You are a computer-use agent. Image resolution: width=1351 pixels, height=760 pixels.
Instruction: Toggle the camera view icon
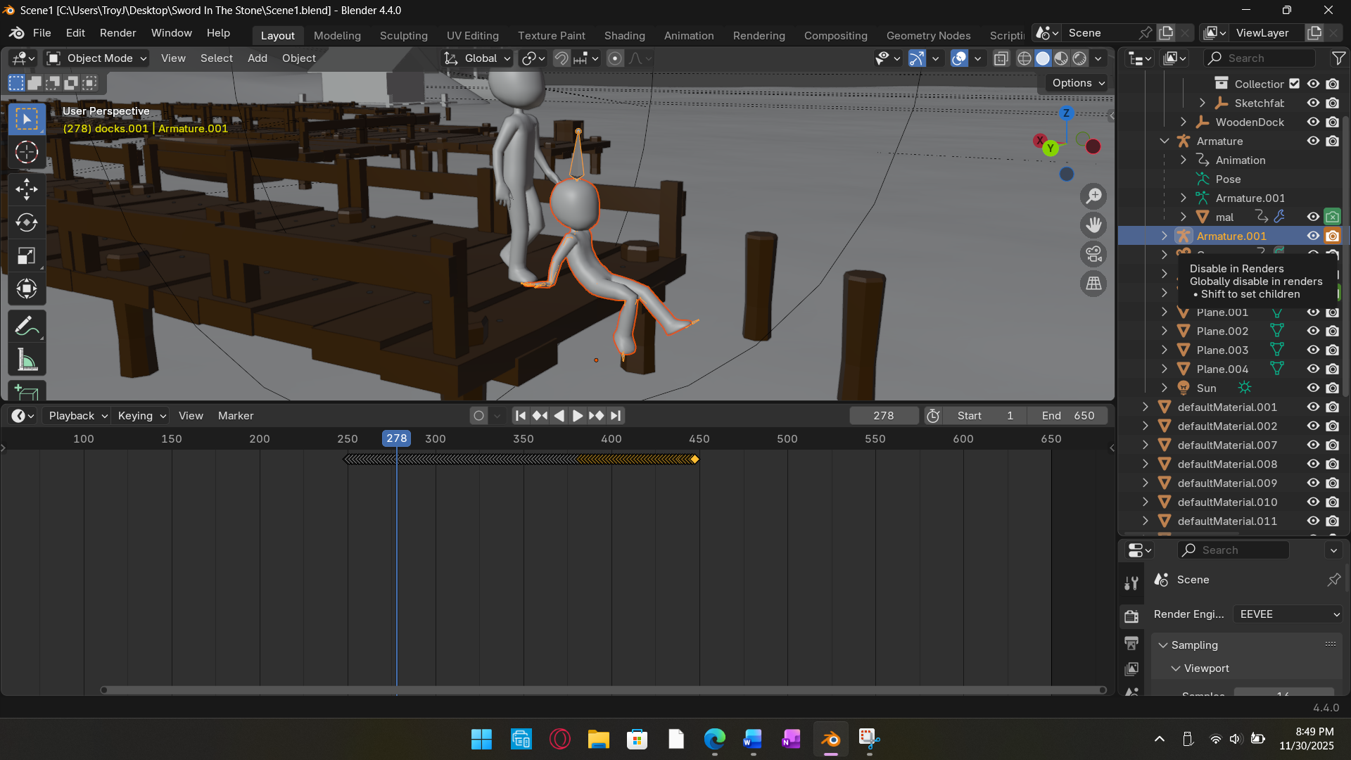[x=1093, y=254]
